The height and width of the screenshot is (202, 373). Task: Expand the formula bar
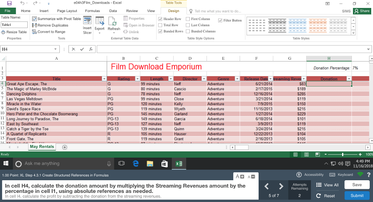pyautogui.click(x=368, y=49)
